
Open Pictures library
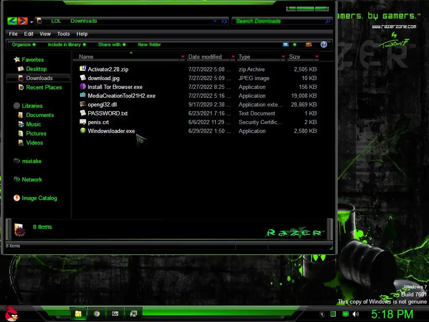point(36,134)
